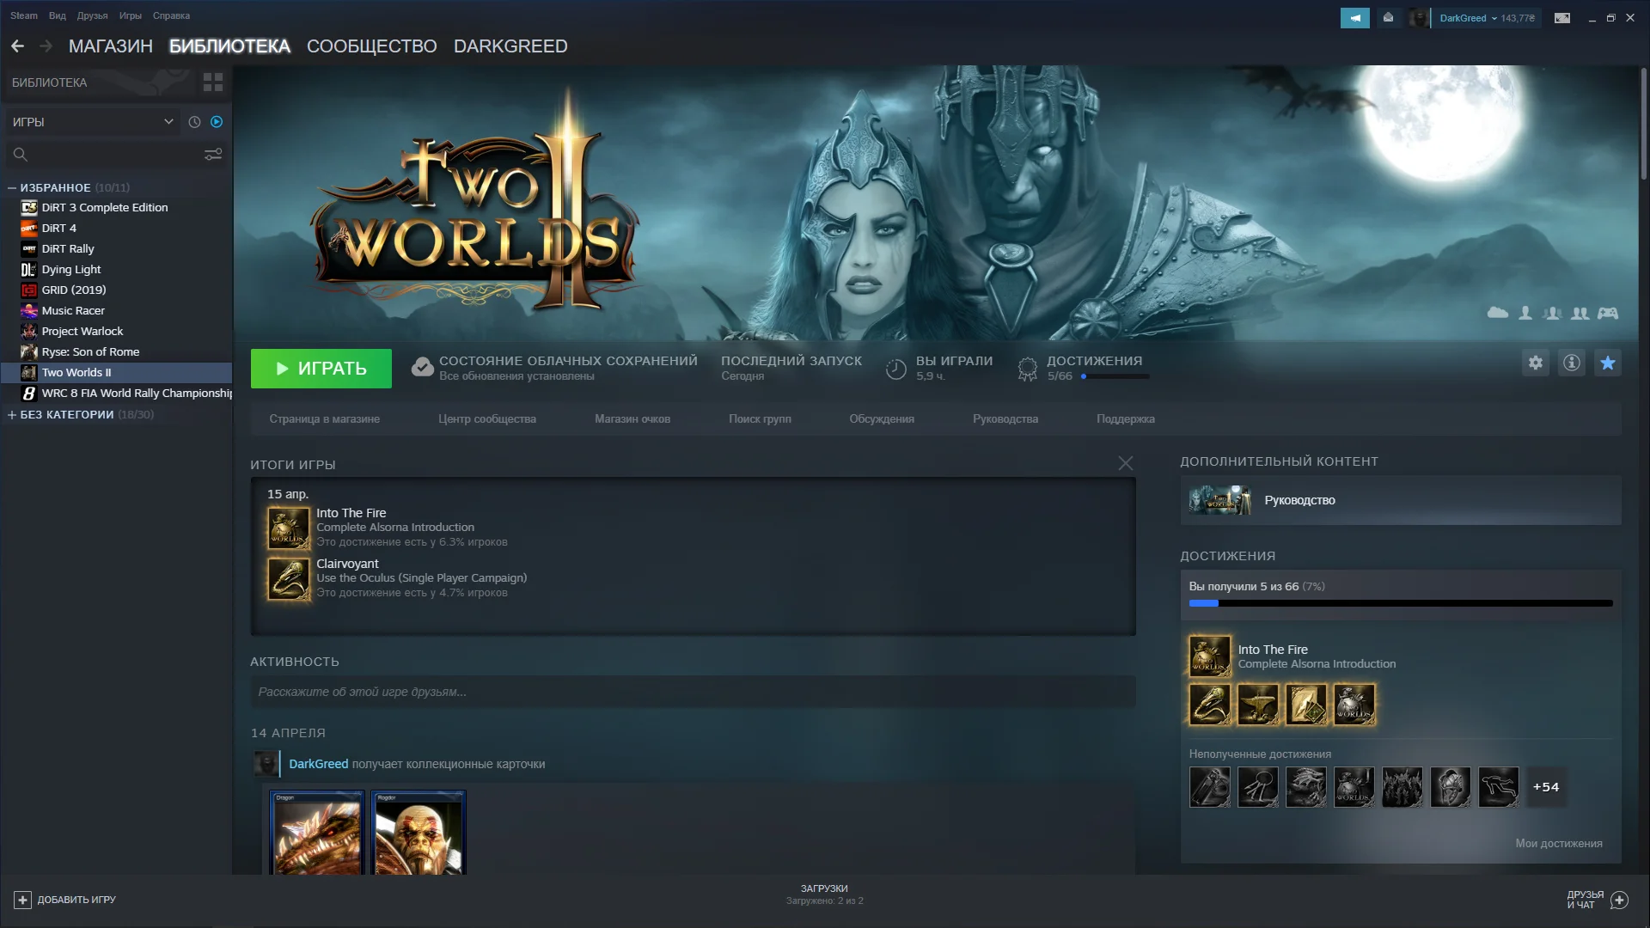This screenshot has height=928, width=1650.
Task: Open the Dragon trading card
Action: 317,833
